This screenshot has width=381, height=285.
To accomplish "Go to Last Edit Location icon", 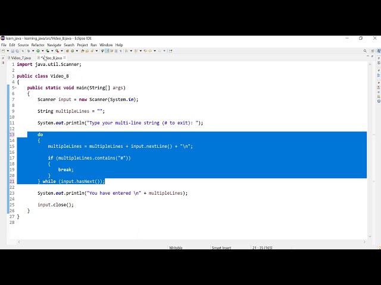I will (145, 51).
